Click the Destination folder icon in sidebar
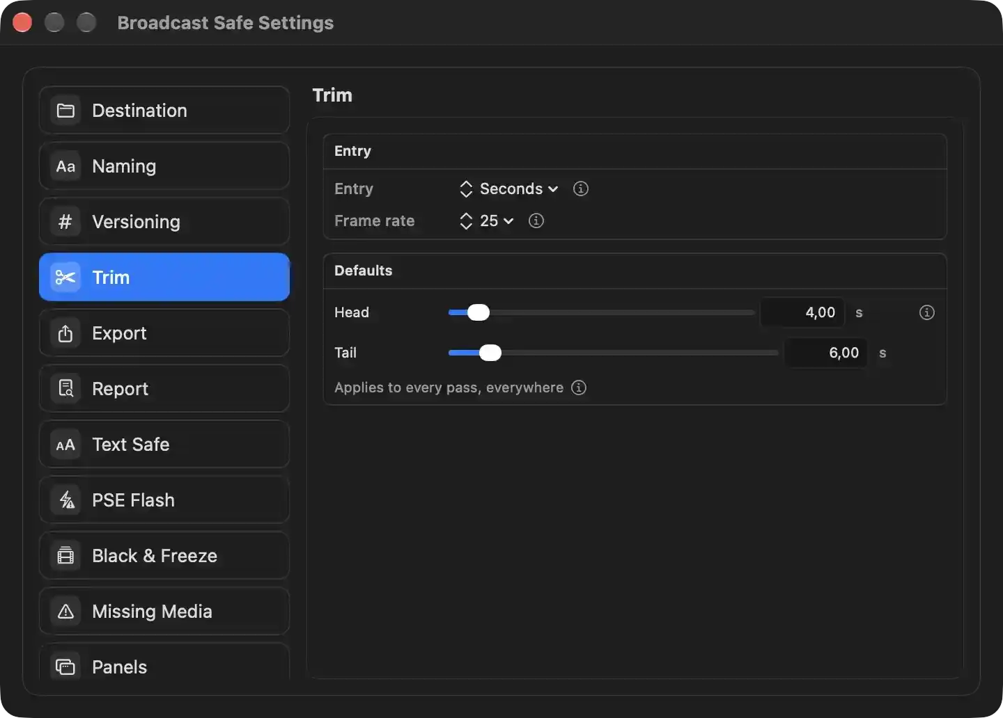Viewport: 1003px width, 718px height. tap(65, 111)
